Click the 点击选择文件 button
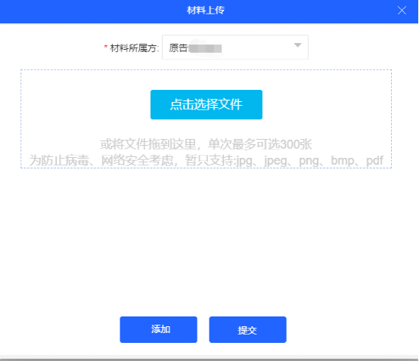Viewport: 419px width, 361px height. [206, 104]
